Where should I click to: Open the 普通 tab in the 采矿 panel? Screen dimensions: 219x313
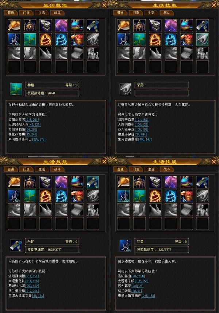pyautogui.click(x=11, y=169)
